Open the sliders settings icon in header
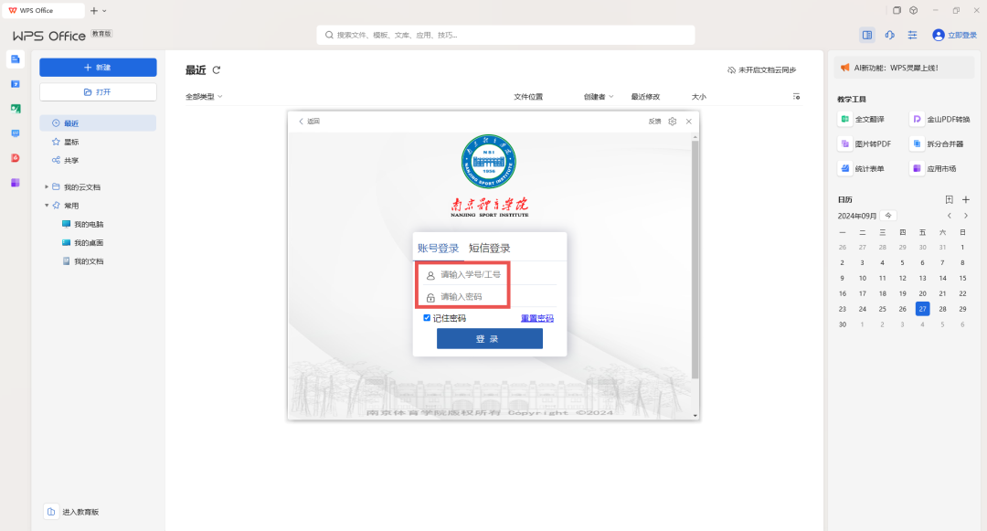Viewport: 987px width, 531px height. coord(912,36)
